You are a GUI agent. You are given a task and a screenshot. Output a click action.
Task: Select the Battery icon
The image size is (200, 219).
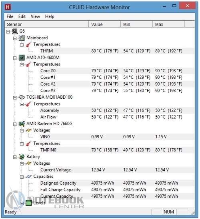point(22,157)
